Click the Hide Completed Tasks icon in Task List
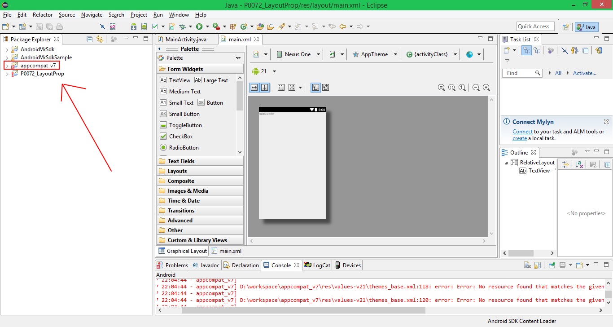This screenshot has width=613, height=327. [x=565, y=51]
